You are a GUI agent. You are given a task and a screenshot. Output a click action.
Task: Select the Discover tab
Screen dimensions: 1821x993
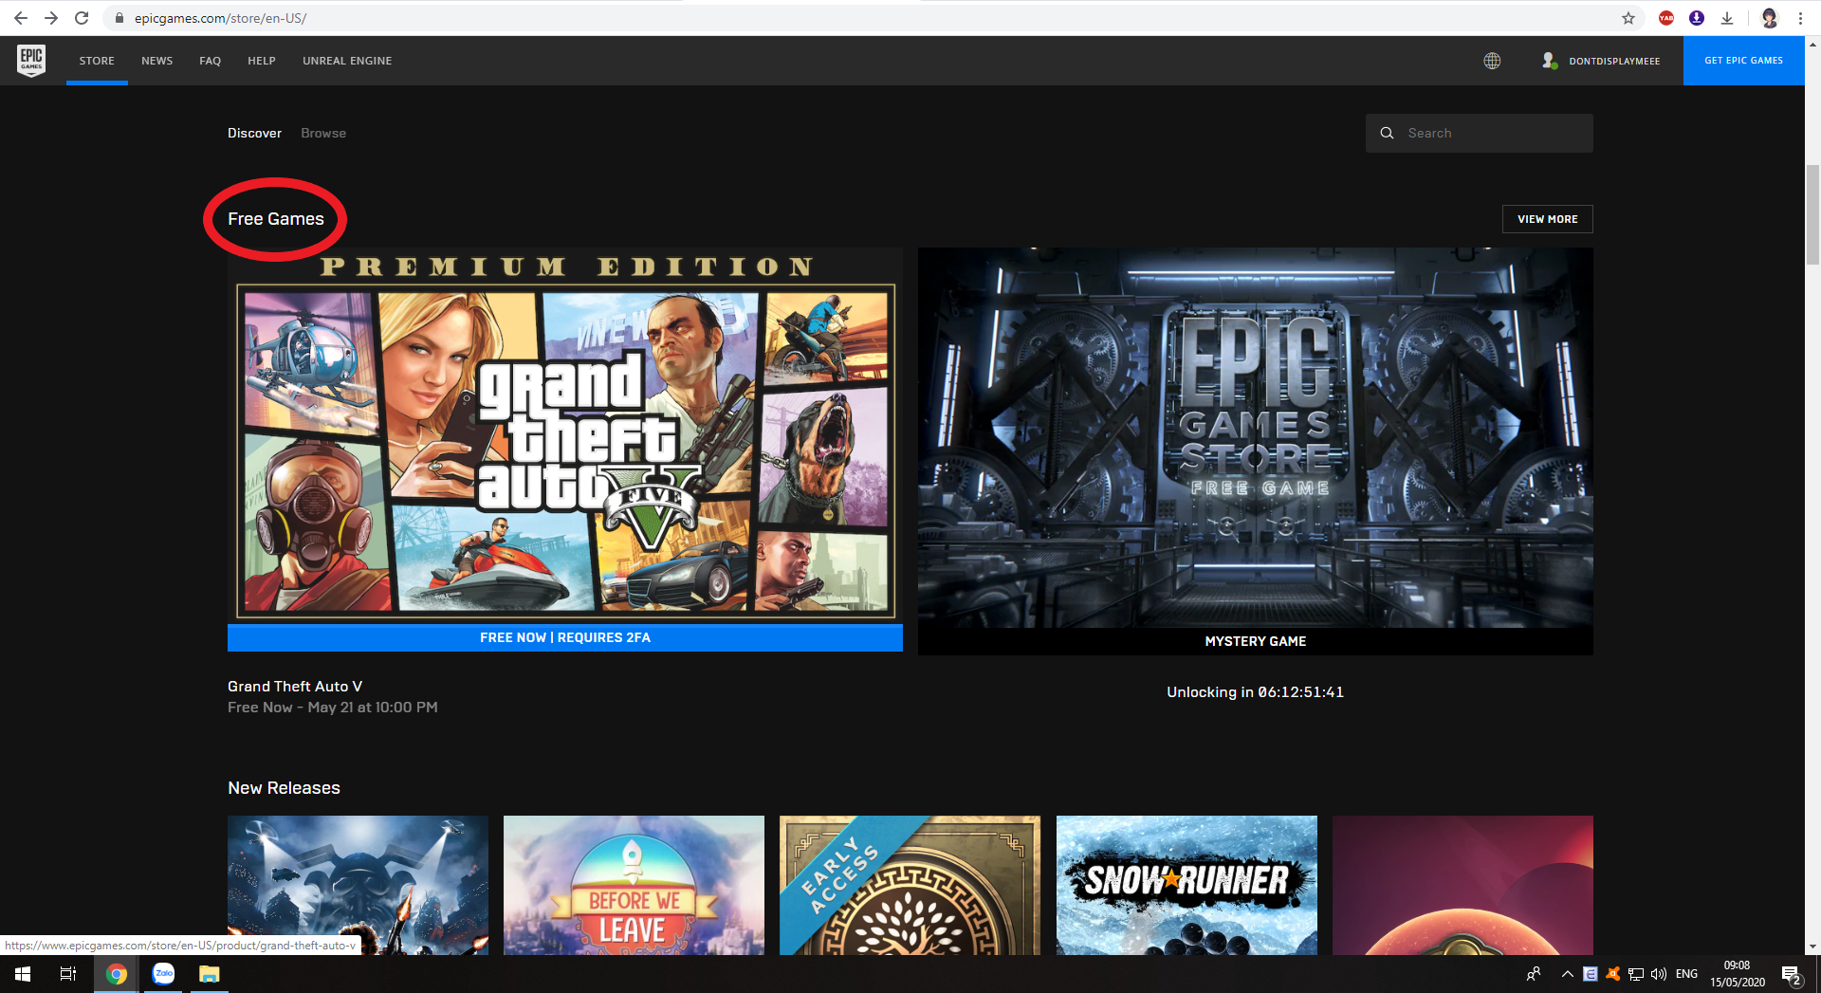254,133
